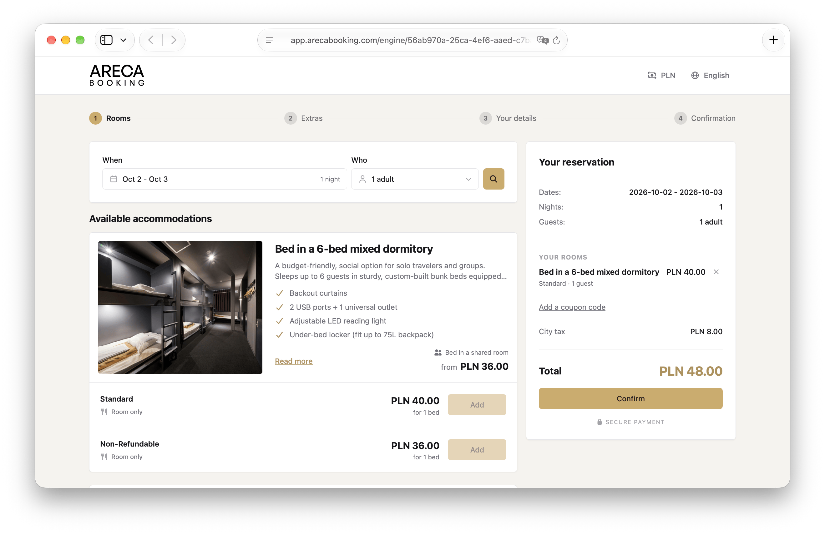Remove the dormitory room with X icon
The height and width of the screenshot is (534, 825).
(716, 272)
